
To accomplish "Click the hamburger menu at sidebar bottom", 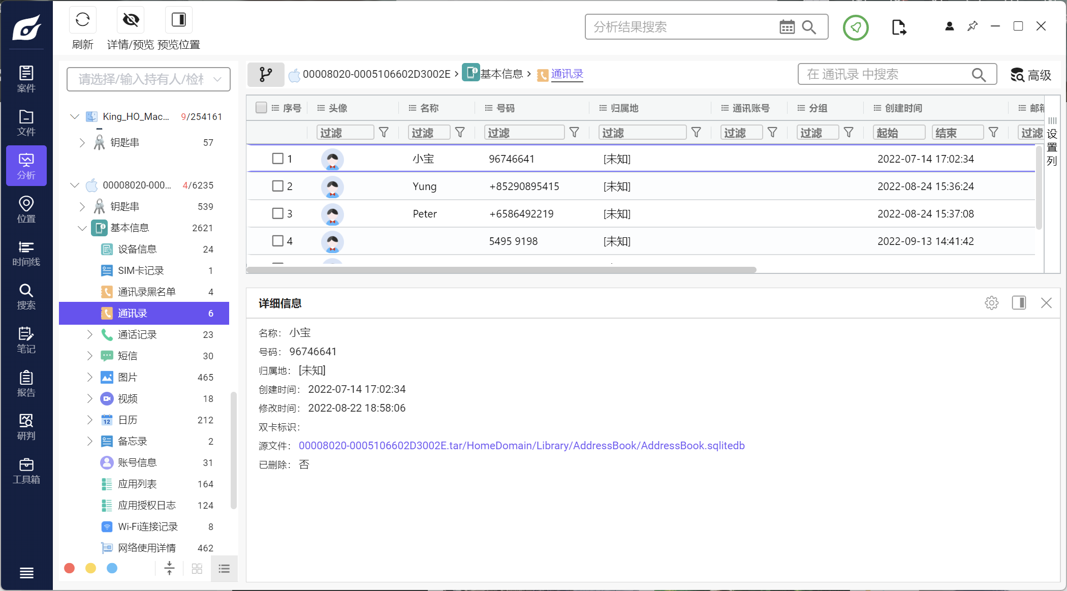I will 26,573.
